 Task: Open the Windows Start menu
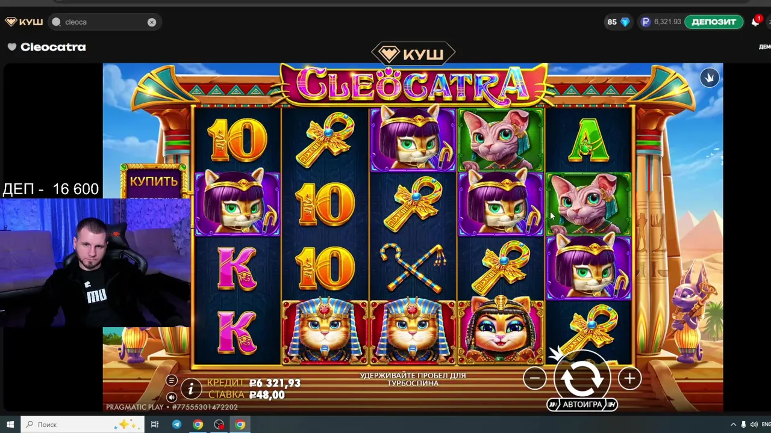(10, 424)
